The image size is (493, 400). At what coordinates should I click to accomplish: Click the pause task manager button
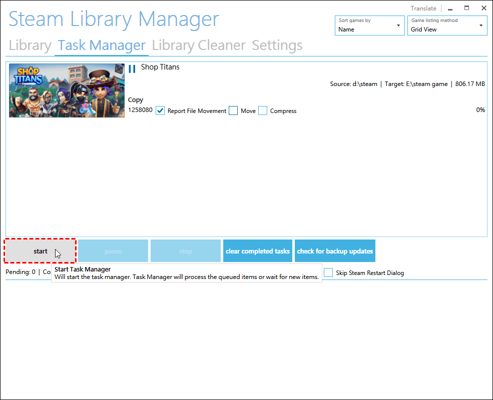[113, 251]
